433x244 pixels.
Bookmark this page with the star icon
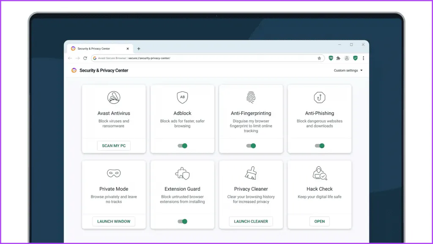[319, 58]
